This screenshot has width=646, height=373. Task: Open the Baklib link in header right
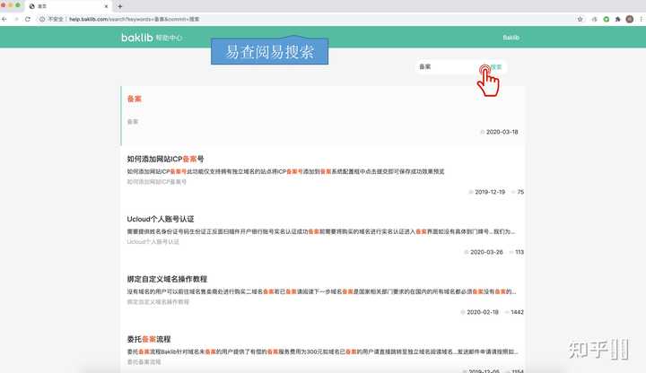click(x=511, y=38)
